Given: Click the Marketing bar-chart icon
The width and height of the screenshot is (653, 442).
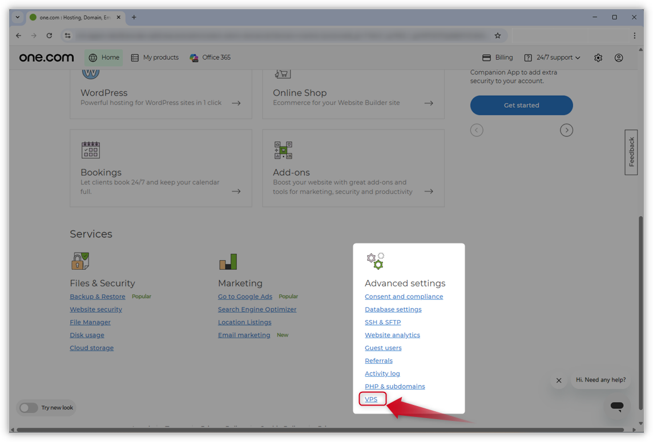Looking at the screenshot, I should (x=227, y=261).
